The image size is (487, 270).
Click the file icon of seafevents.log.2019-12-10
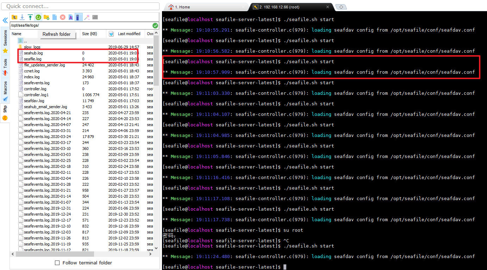click(20, 226)
